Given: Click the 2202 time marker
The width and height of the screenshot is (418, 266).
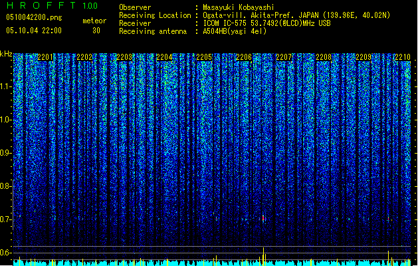Looking at the screenshot, I should (84, 57).
